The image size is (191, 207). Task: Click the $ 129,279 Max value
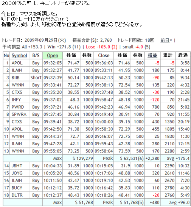click(x=83, y=158)
